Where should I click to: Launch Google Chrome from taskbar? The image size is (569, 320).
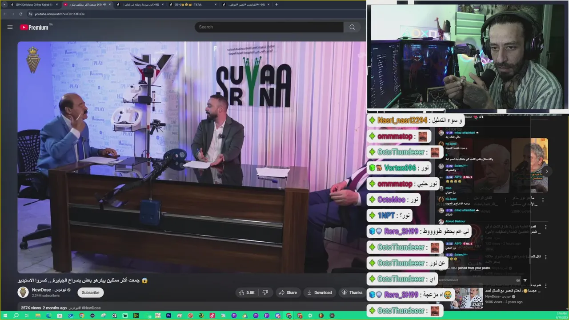pos(81,316)
